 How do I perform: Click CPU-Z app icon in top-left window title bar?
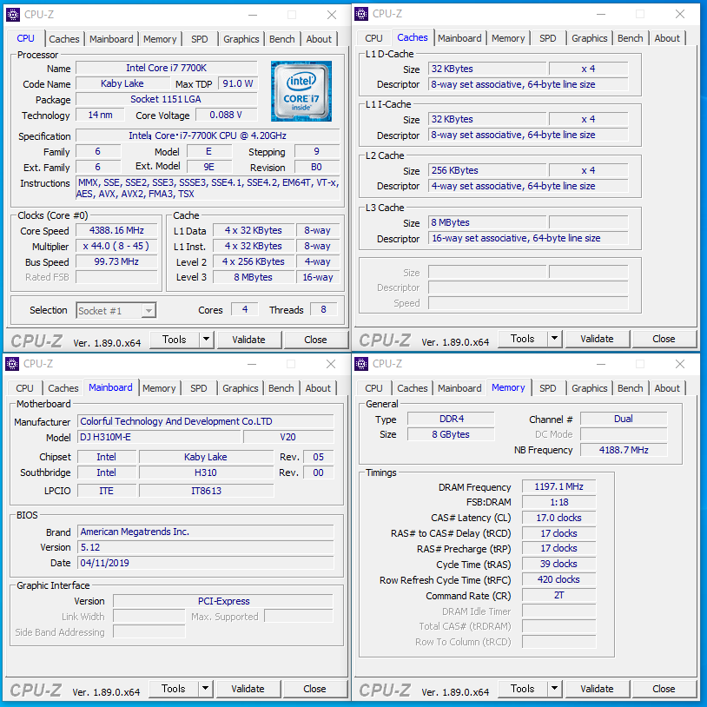tap(13, 15)
